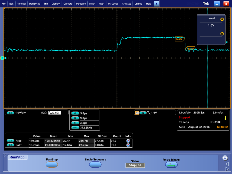Click the Level 1.6V value field
The image size is (232, 174).
click(x=211, y=25)
